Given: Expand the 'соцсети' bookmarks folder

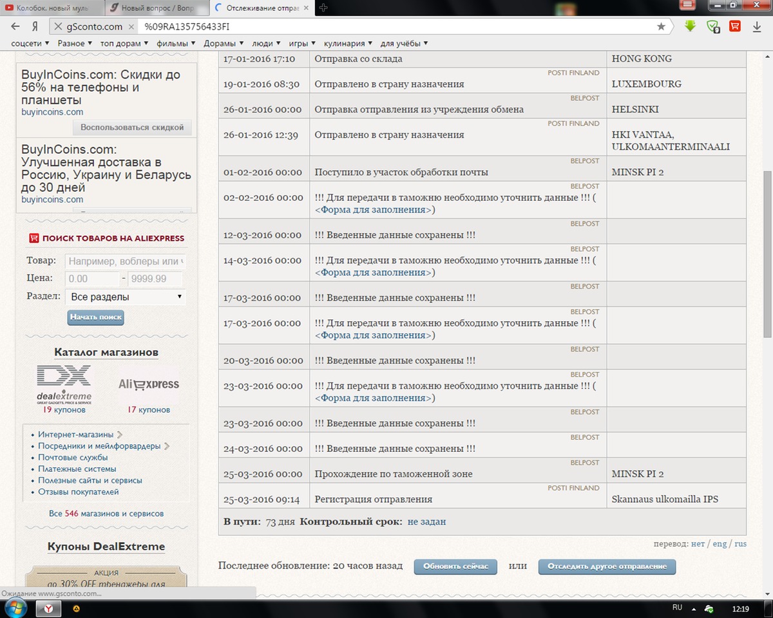Looking at the screenshot, I should coord(30,43).
